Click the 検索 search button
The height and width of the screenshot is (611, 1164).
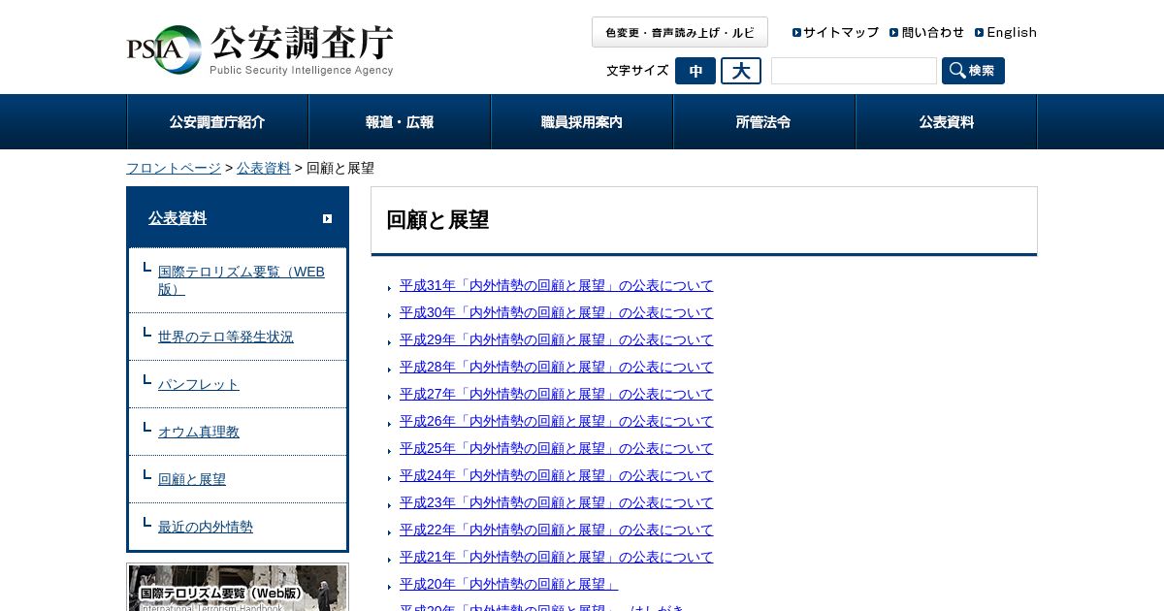coord(973,71)
